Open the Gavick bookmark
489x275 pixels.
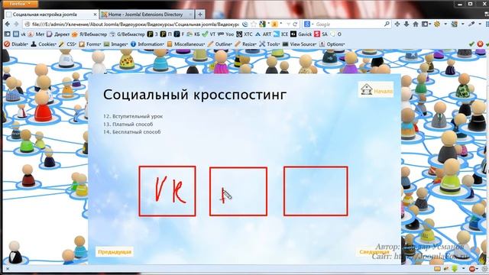click(301, 34)
